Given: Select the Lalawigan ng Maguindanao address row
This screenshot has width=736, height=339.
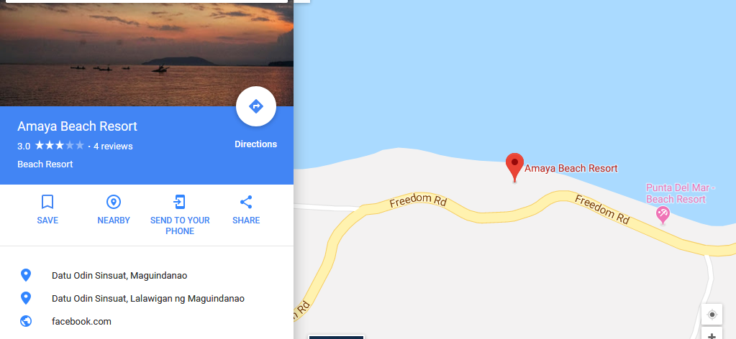Looking at the screenshot, I should [x=147, y=298].
